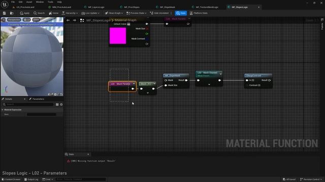Open the viewport Show menu
This screenshot has height=182, width=325.
tap(36, 20)
